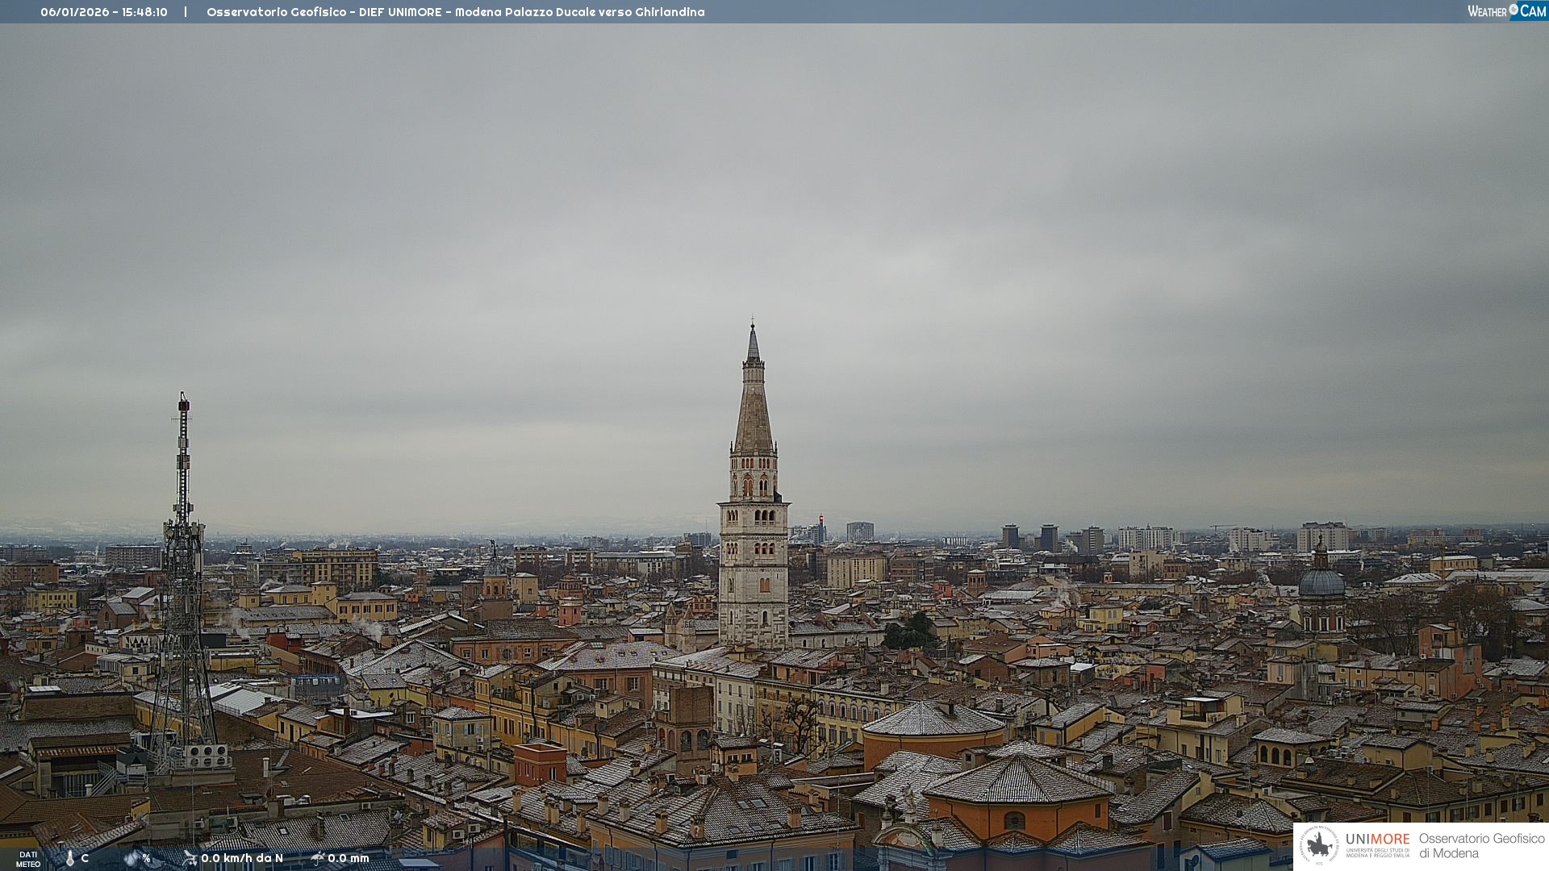Click the DATI METEO label
The height and width of the screenshot is (871, 1549).
pyautogui.click(x=28, y=859)
